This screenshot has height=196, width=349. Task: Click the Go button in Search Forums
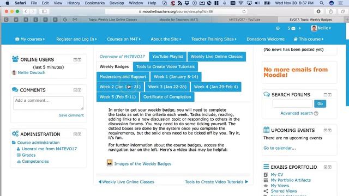[320, 104]
